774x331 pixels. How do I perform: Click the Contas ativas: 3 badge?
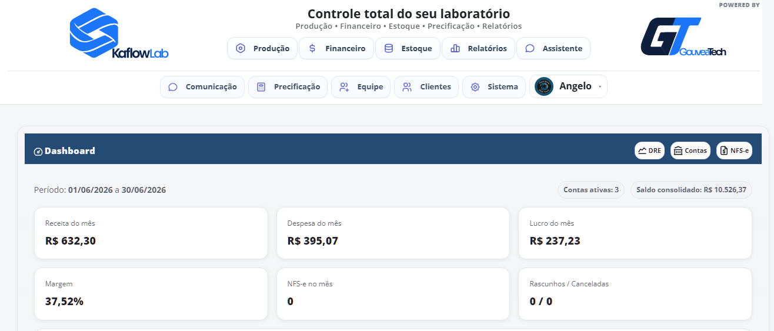pos(591,190)
